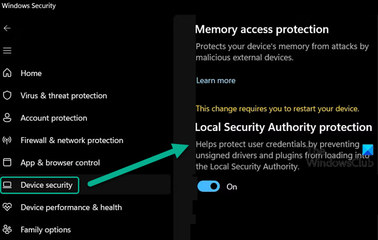Click the Home house icon

tap(8, 73)
